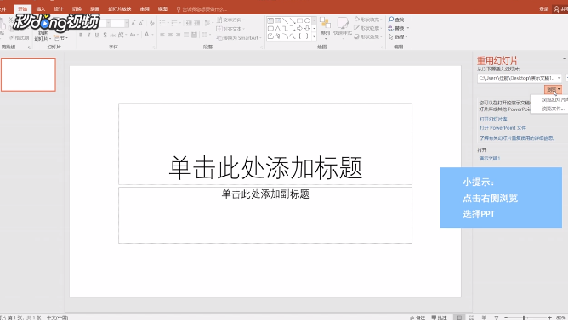Screen dimensions: 568x320
Task: Open the Slide Show (幻灯片放映) tab
Action: (x=120, y=9)
